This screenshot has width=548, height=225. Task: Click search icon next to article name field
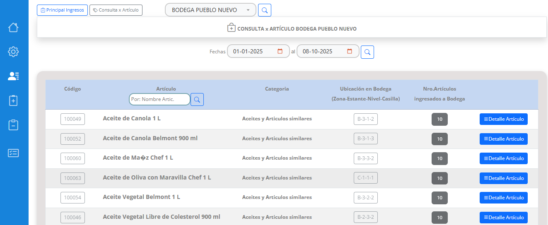click(197, 99)
